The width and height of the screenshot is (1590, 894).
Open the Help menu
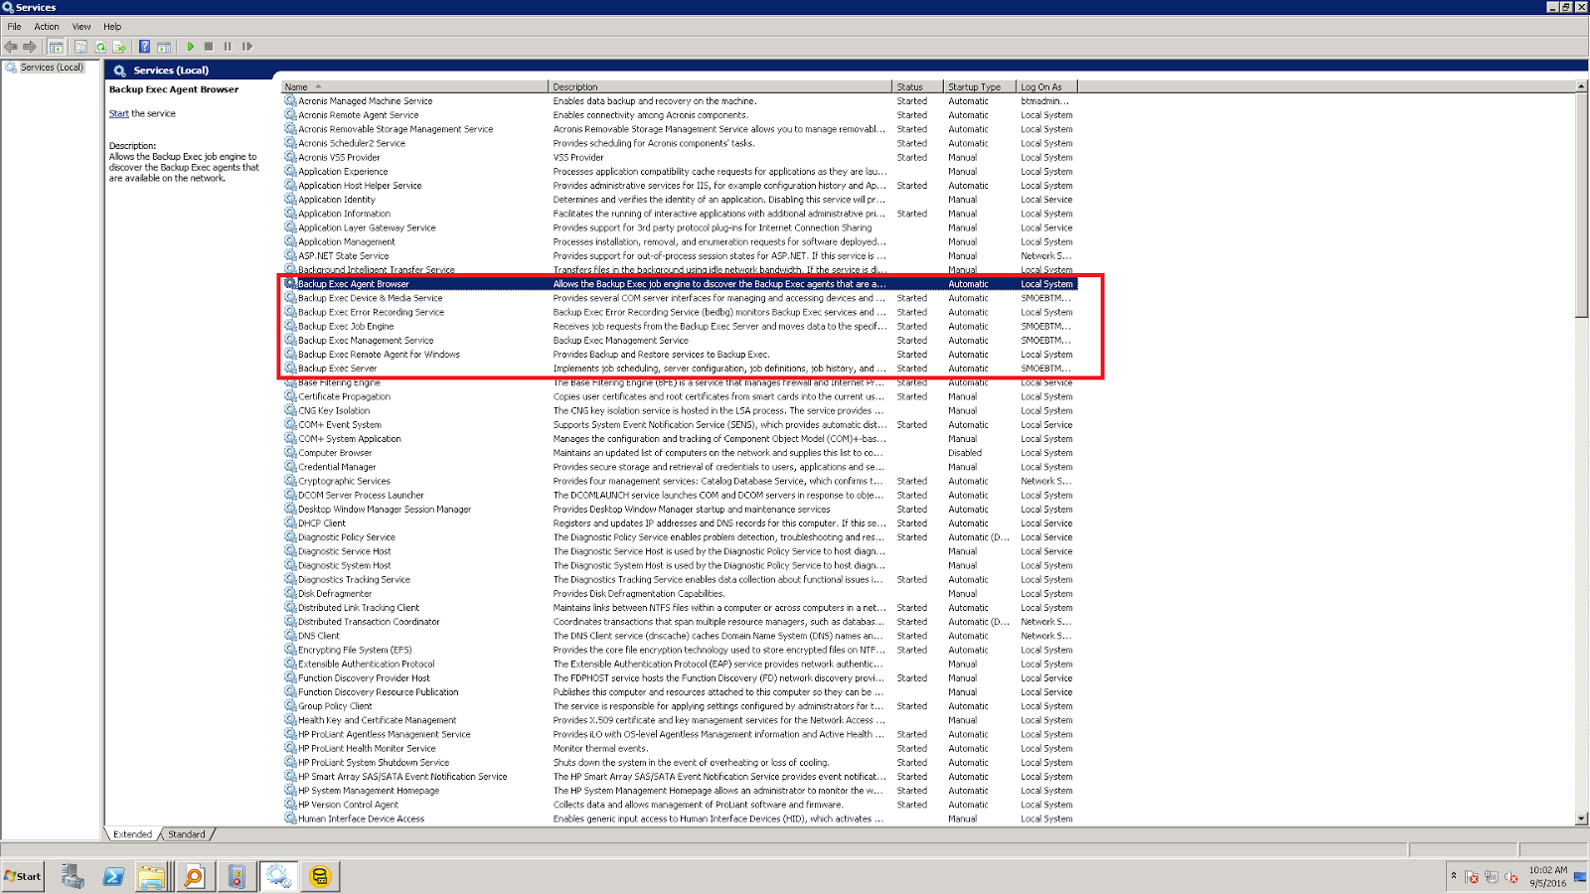tap(112, 27)
